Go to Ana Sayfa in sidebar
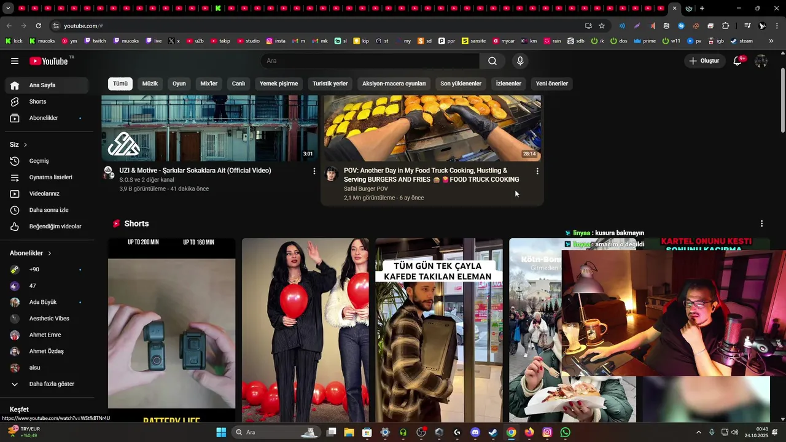The width and height of the screenshot is (786, 442). point(48,85)
